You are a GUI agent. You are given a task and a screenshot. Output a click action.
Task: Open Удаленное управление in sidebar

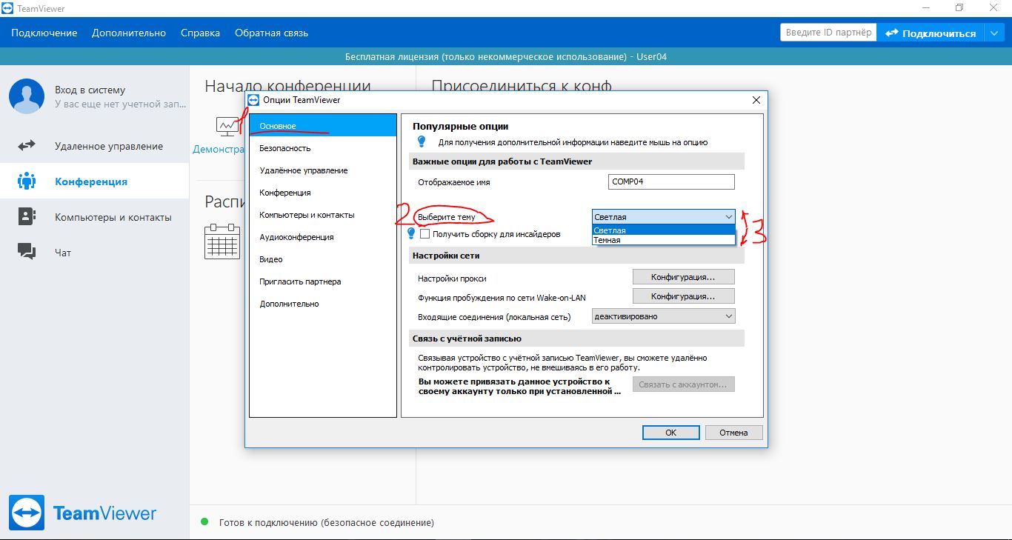click(94, 146)
